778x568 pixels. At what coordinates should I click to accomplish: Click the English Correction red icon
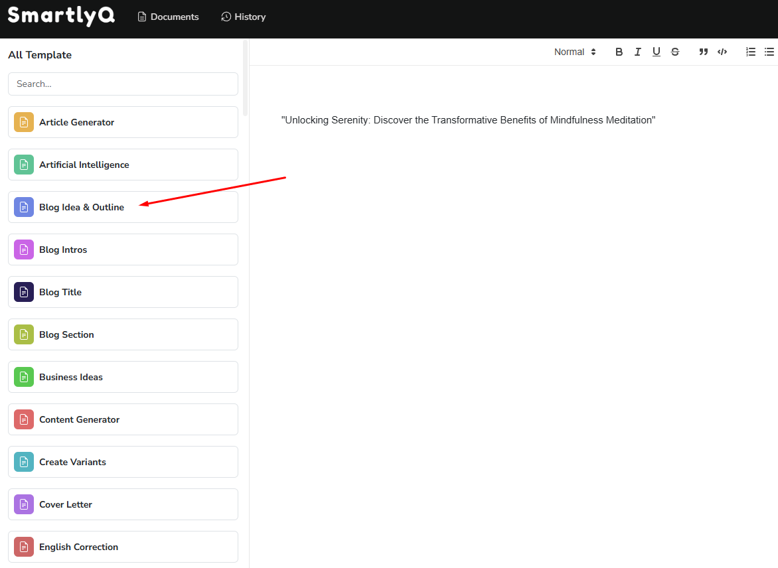[x=24, y=547]
